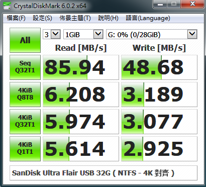Click the CrystalDiskMark app icon in title bar
The image size is (206, 187).
point(7,6)
